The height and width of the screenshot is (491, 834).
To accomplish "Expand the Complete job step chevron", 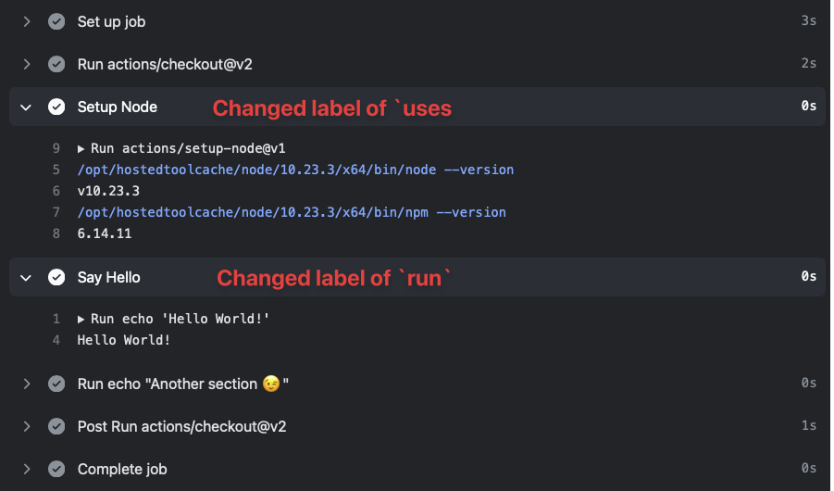I will (27, 469).
